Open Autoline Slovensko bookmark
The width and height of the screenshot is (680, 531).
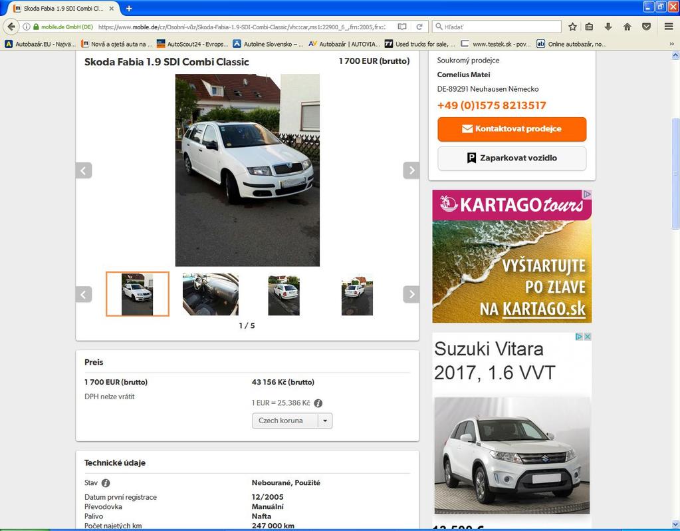click(268, 44)
